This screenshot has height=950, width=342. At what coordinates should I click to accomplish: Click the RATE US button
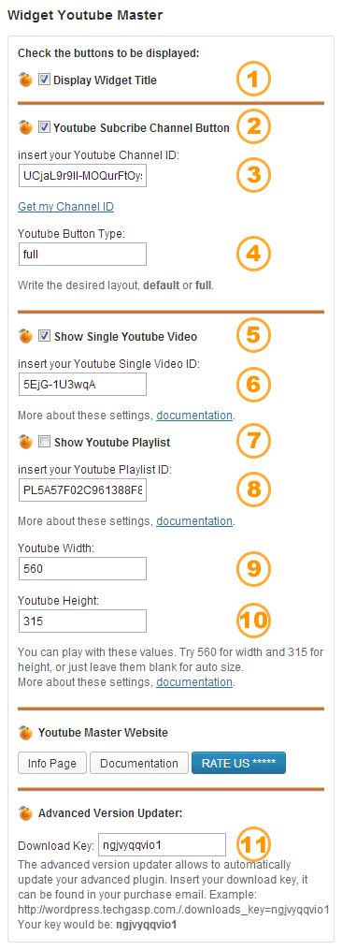click(238, 764)
